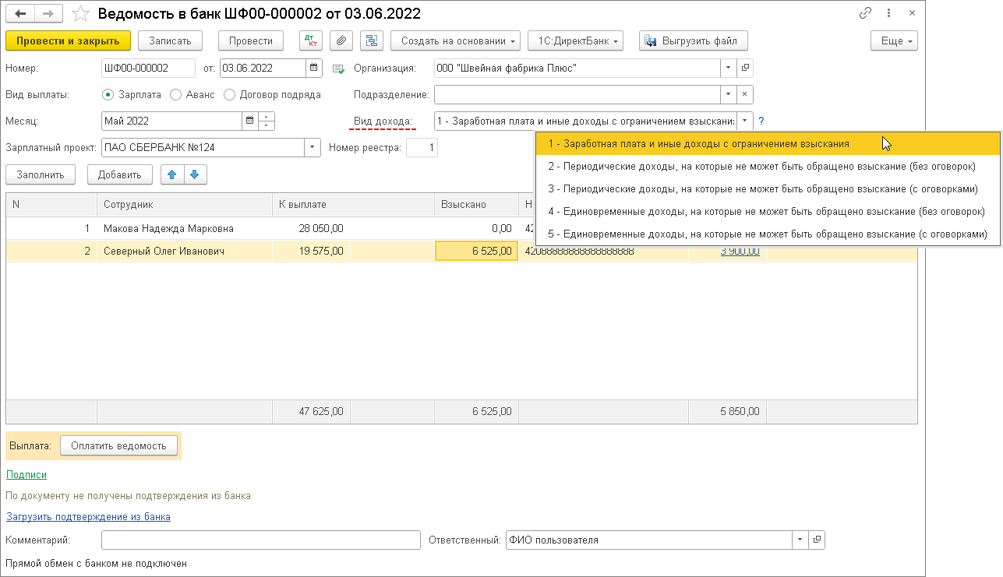
Task: Clear the Подразделение field with the X
Action: click(745, 94)
